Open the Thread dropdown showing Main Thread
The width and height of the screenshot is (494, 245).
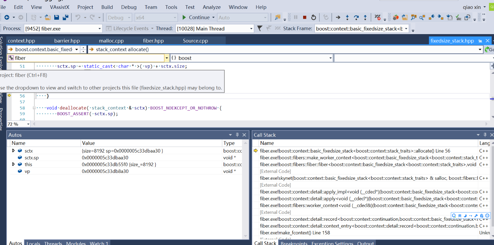click(252, 29)
